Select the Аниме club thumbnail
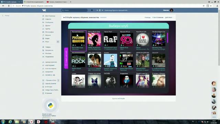Screen dimensions: 220x124 pyautogui.click(x=110, y=61)
